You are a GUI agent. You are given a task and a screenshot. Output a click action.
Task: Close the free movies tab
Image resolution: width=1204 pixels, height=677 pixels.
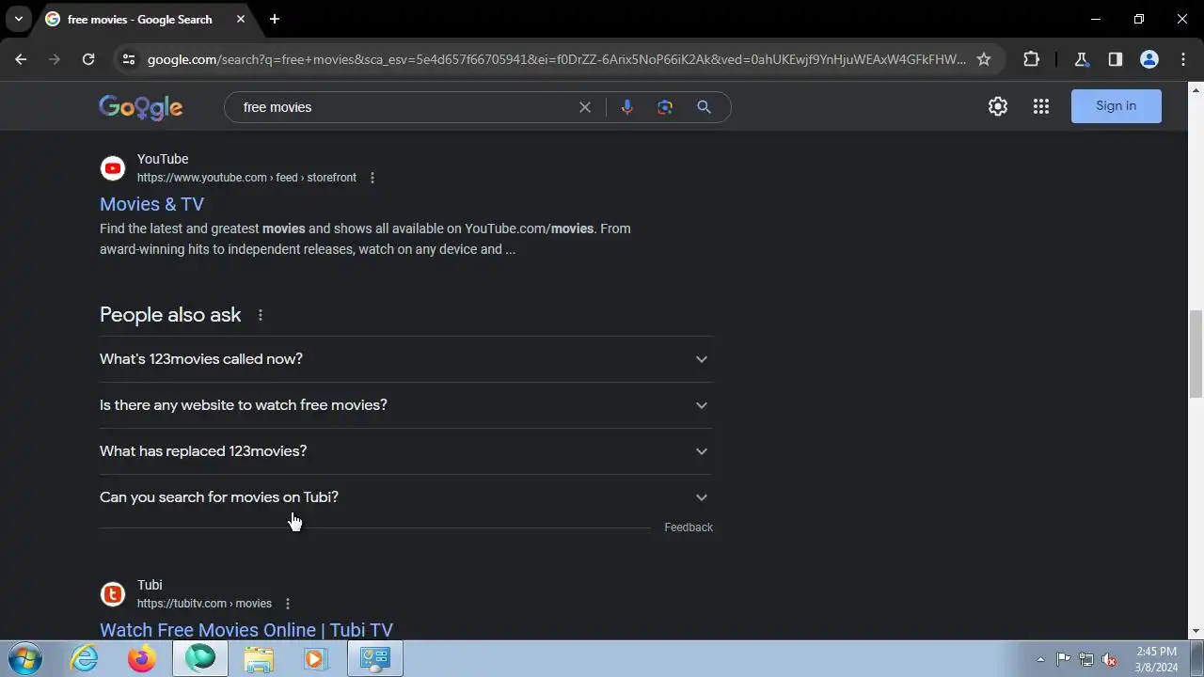(241, 19)
